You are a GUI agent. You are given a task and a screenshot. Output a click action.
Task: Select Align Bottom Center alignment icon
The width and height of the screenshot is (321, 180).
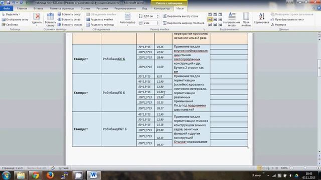point(215,24)
